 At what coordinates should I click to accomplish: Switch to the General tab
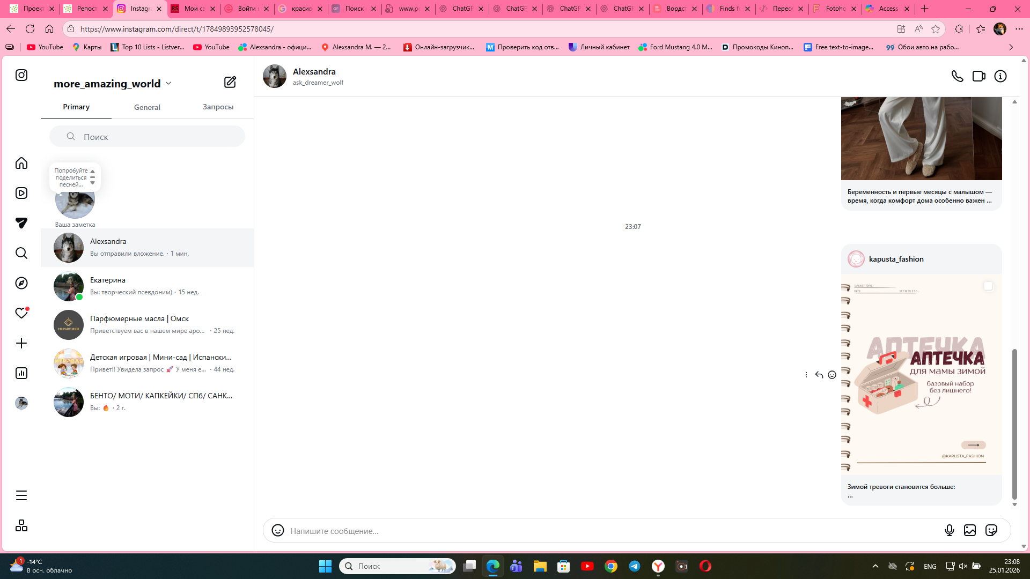tap(147, 107)
